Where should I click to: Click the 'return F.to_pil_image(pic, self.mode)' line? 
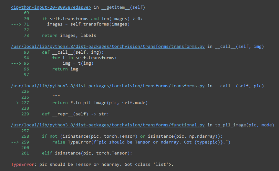(100, 103)
